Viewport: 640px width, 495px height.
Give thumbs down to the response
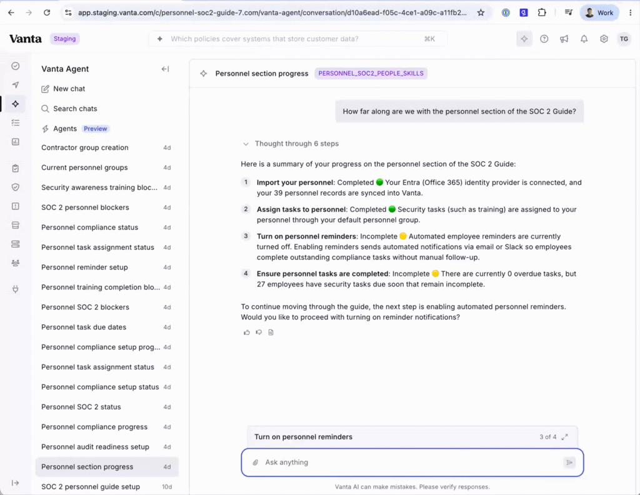(x=259, y=332)
